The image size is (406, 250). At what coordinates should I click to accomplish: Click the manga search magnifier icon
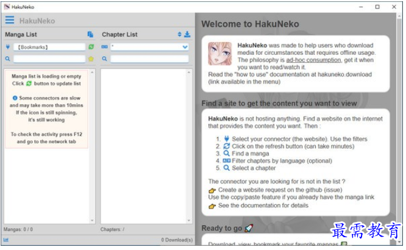pos(8,59)
